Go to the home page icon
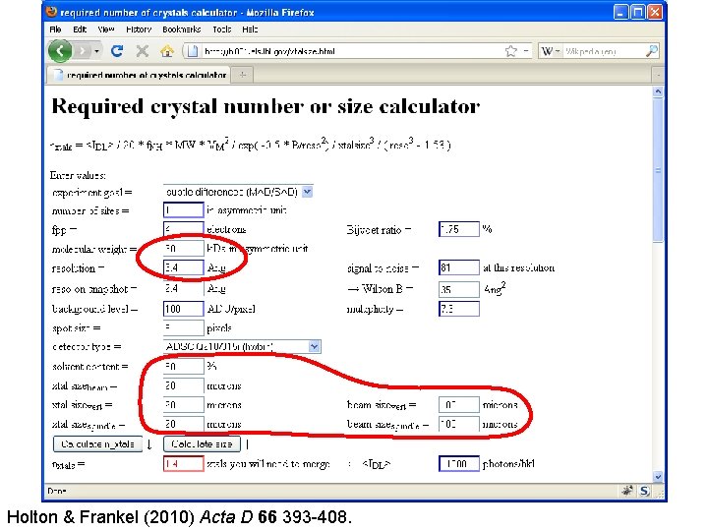The height and width of the screenshot is (531, 708). pos(166,51)
